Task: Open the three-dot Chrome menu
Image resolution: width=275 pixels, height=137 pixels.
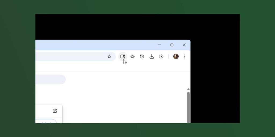Action: click(x=185, y=56)
